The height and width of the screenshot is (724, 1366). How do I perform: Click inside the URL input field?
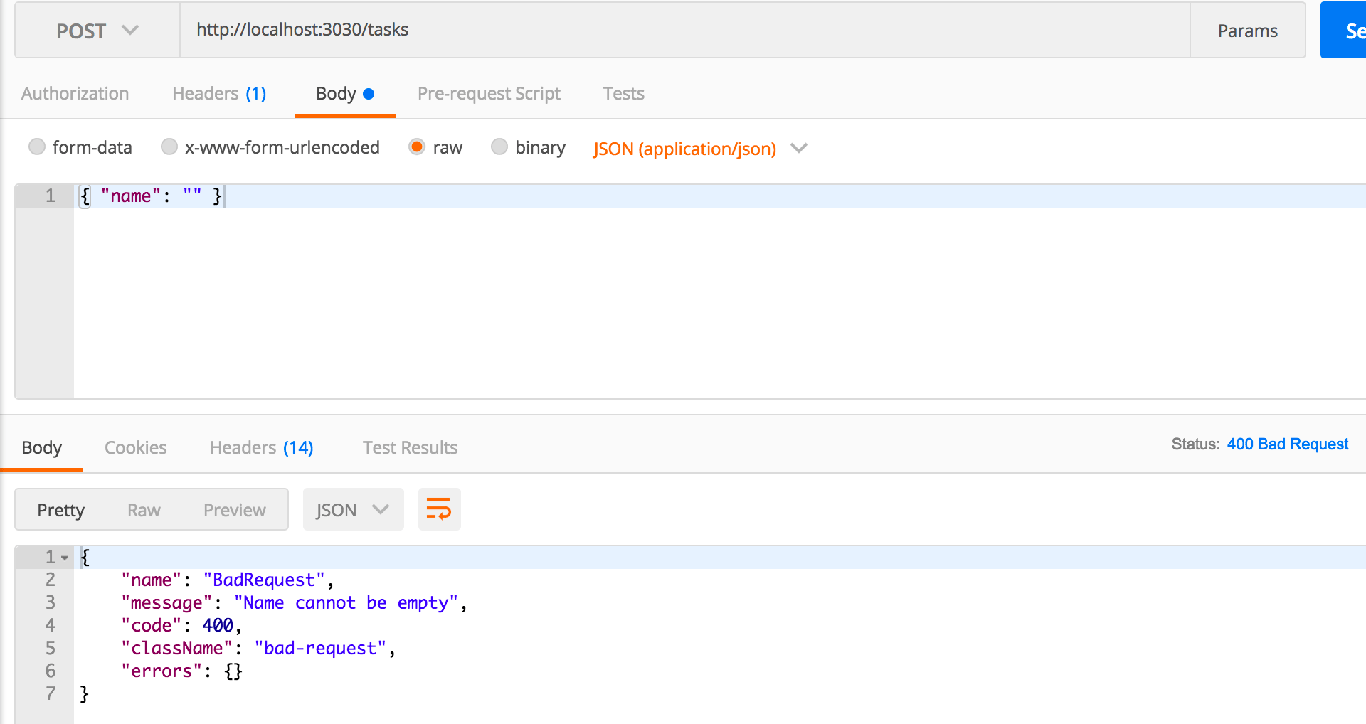click(498, 29)
